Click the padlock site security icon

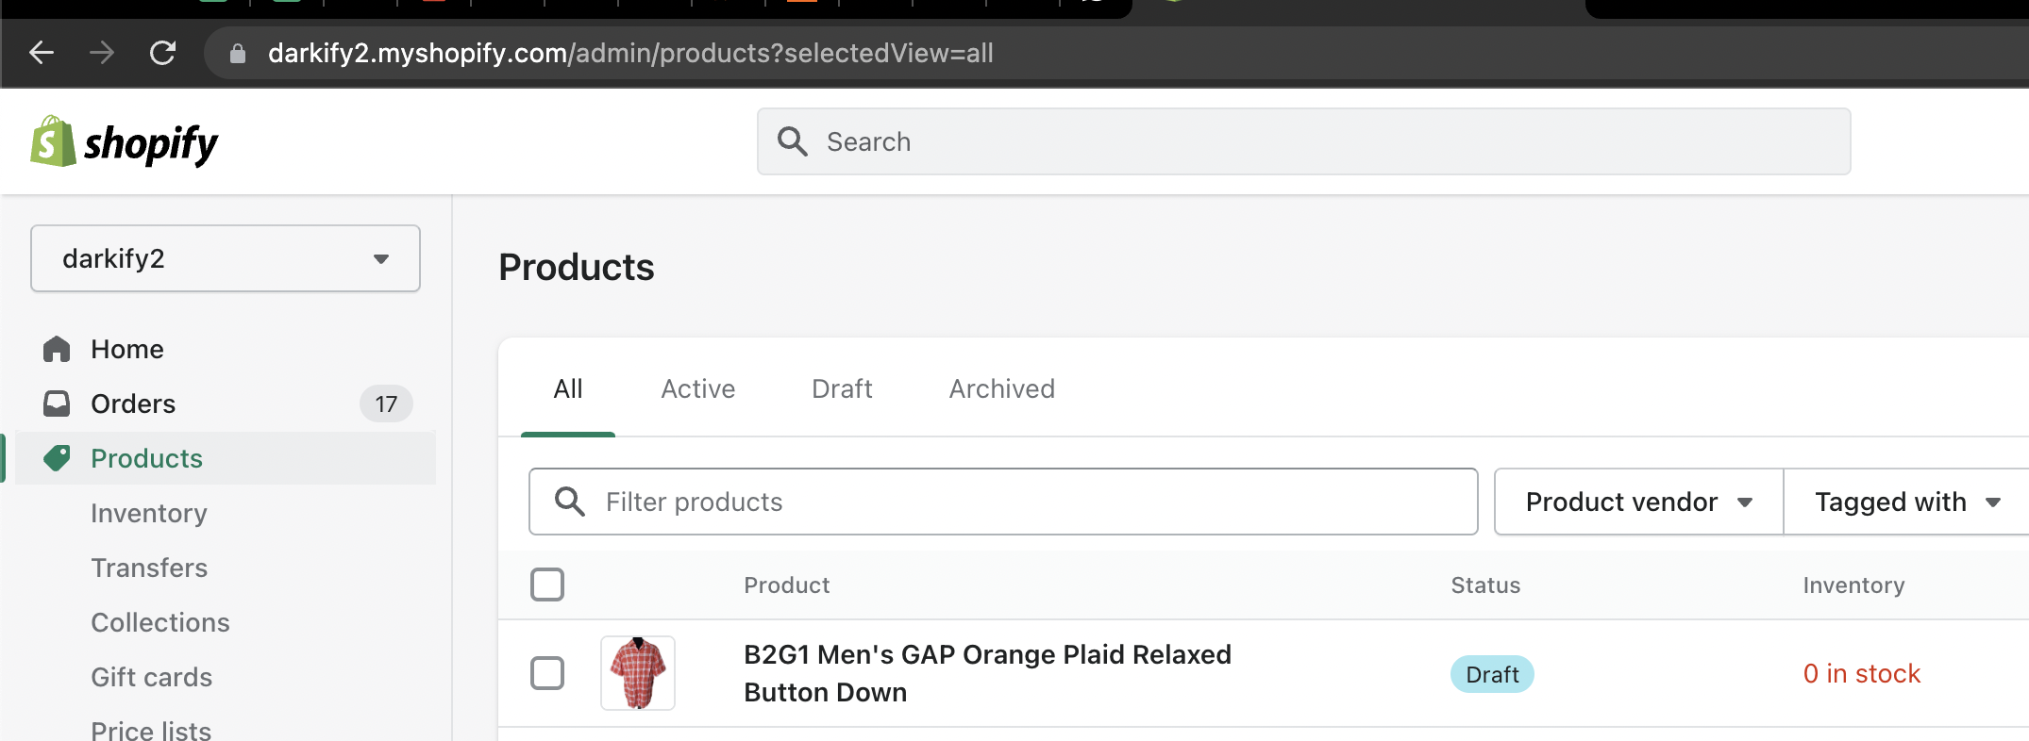[238, 54]
